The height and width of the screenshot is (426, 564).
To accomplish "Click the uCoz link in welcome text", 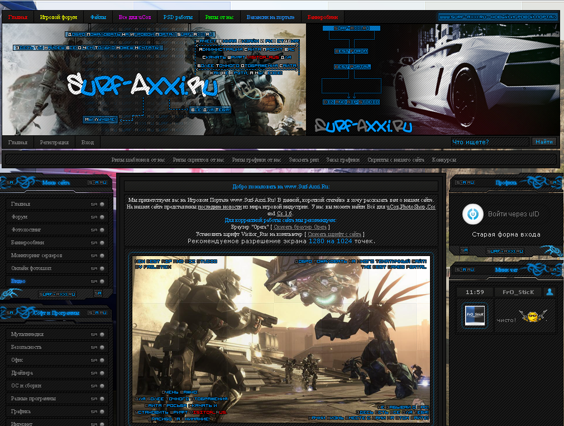I will pos(393,207).
